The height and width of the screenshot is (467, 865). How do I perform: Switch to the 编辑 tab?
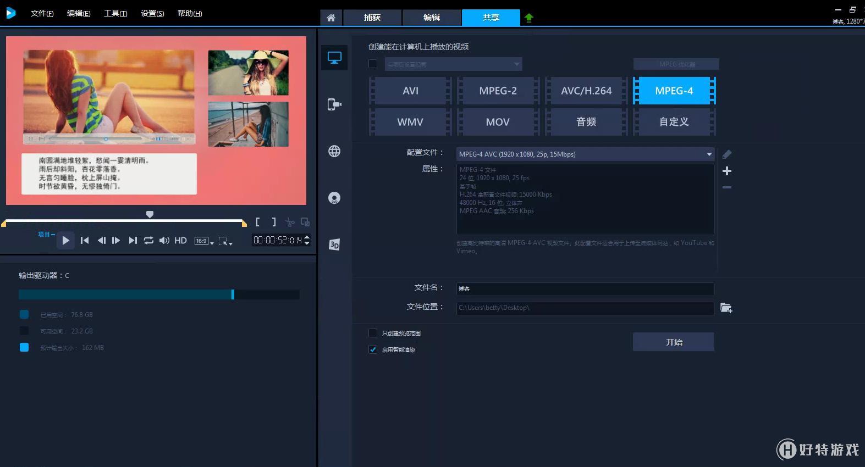click(x=432, y=18)
